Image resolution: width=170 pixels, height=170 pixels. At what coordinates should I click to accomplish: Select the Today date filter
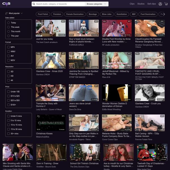[8, 23]
